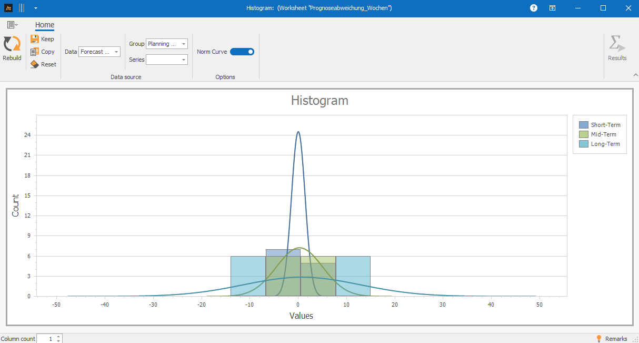The width and height of the screenshot is (639, 343).
Task: Click the Copy icon in ribbon
Action: pyautogui.click(x=35, y=52)
